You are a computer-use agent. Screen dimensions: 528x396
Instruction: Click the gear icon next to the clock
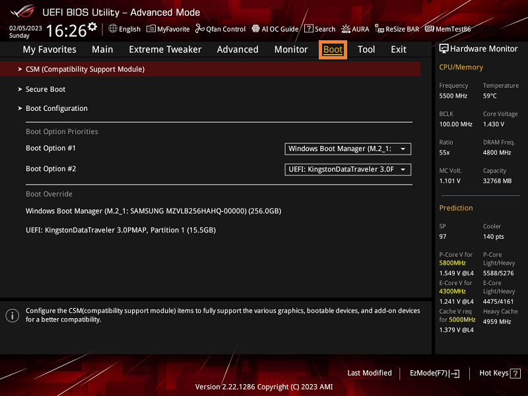click(x=92, y=26)
